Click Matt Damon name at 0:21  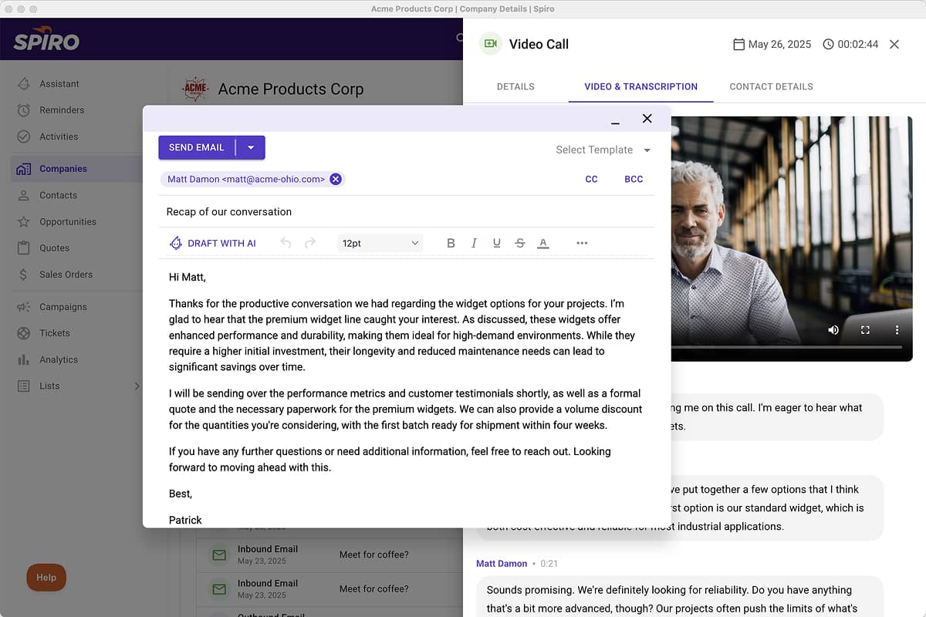coord(502,564)
